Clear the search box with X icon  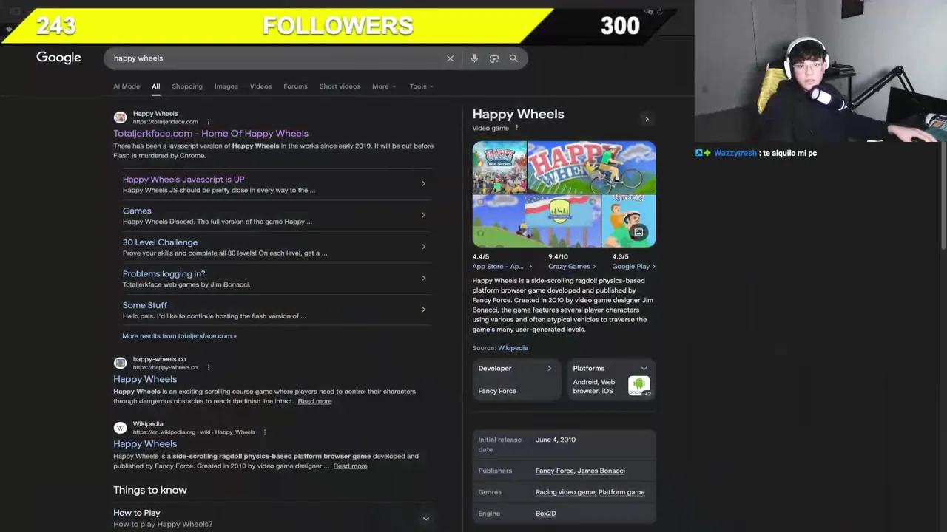(450, 58)
